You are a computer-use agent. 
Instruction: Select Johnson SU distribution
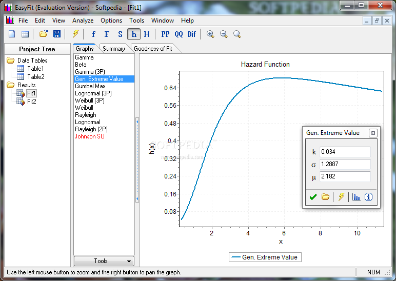point(104,136)
